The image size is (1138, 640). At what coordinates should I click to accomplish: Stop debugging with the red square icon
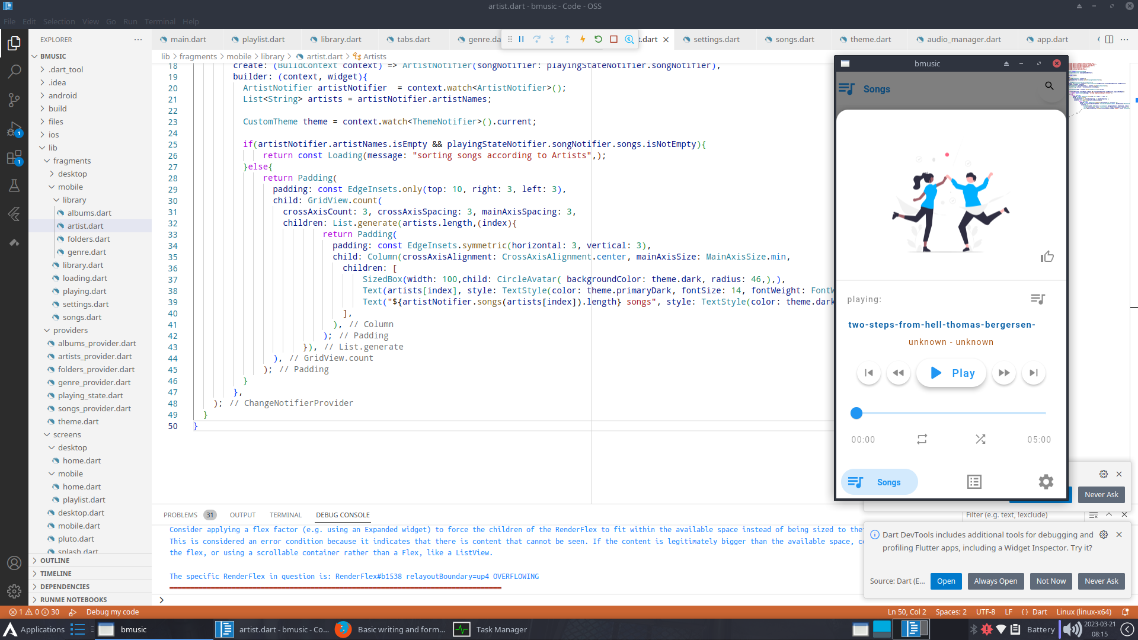point(613,39)
